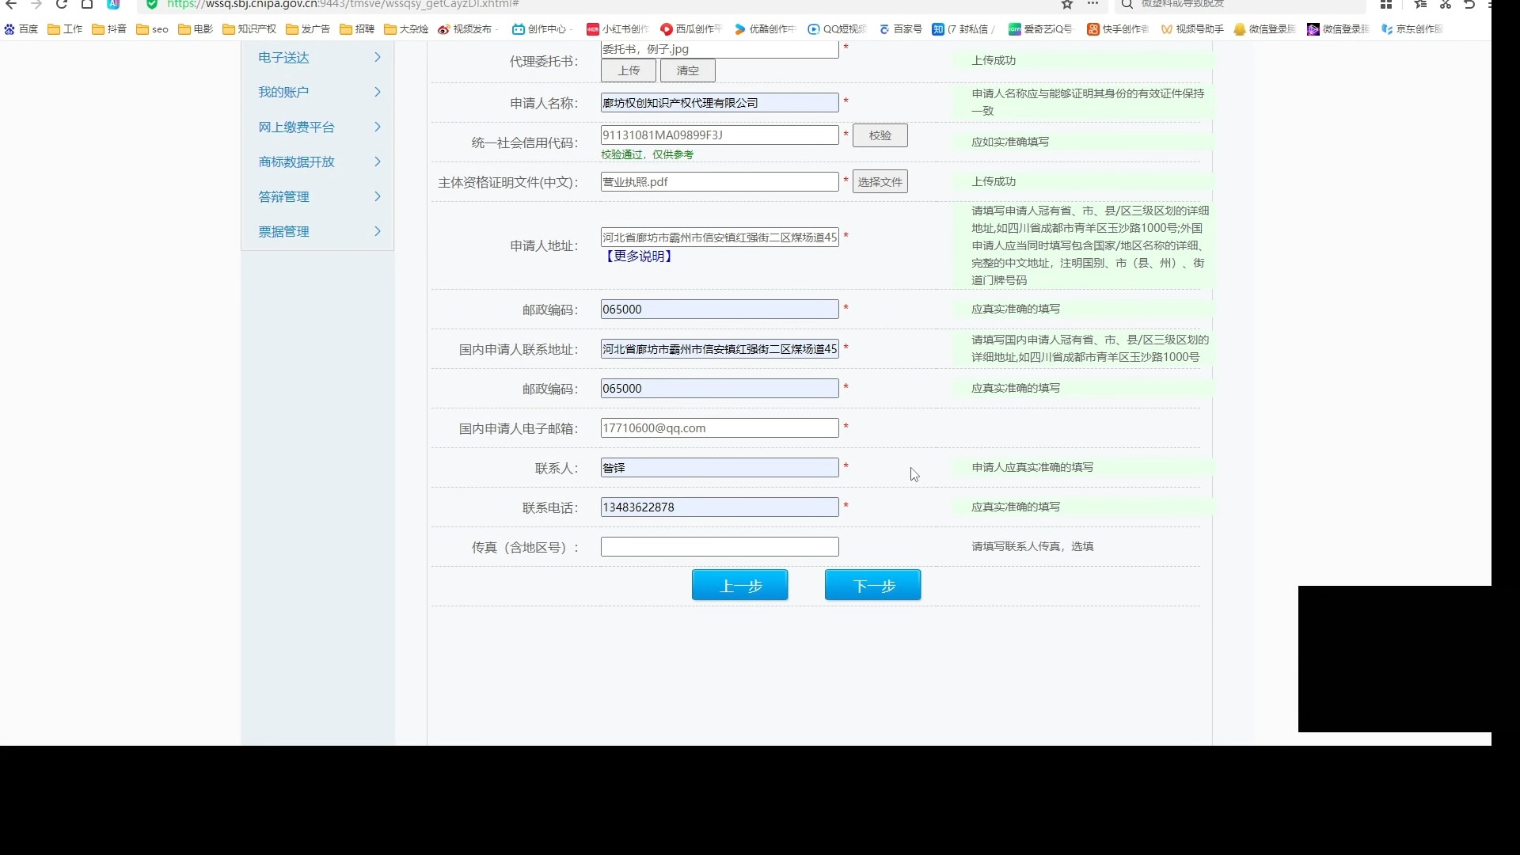Open the 【更多说明】 link
The image size is (1520, 855).
(x=638, y=256)
